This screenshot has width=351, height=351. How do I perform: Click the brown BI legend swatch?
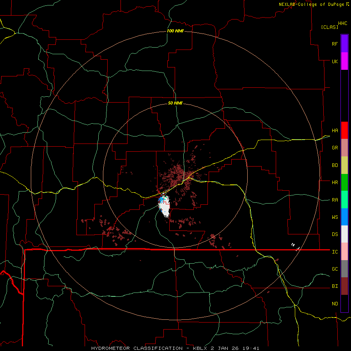344,286
